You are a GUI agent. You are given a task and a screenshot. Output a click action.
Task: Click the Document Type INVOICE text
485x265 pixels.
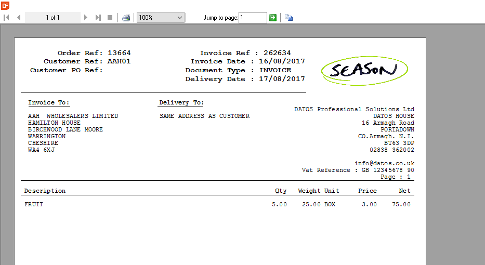275,70
